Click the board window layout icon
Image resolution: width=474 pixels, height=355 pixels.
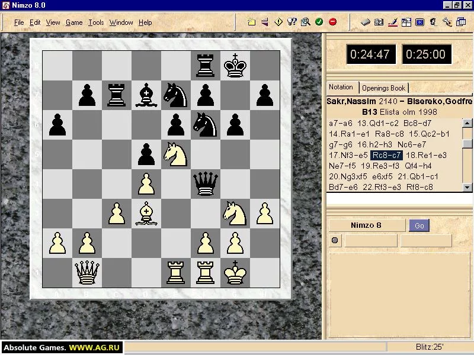[406, 22]
